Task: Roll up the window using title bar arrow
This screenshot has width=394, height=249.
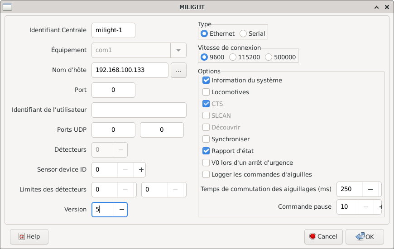Action: pos(376,7)
